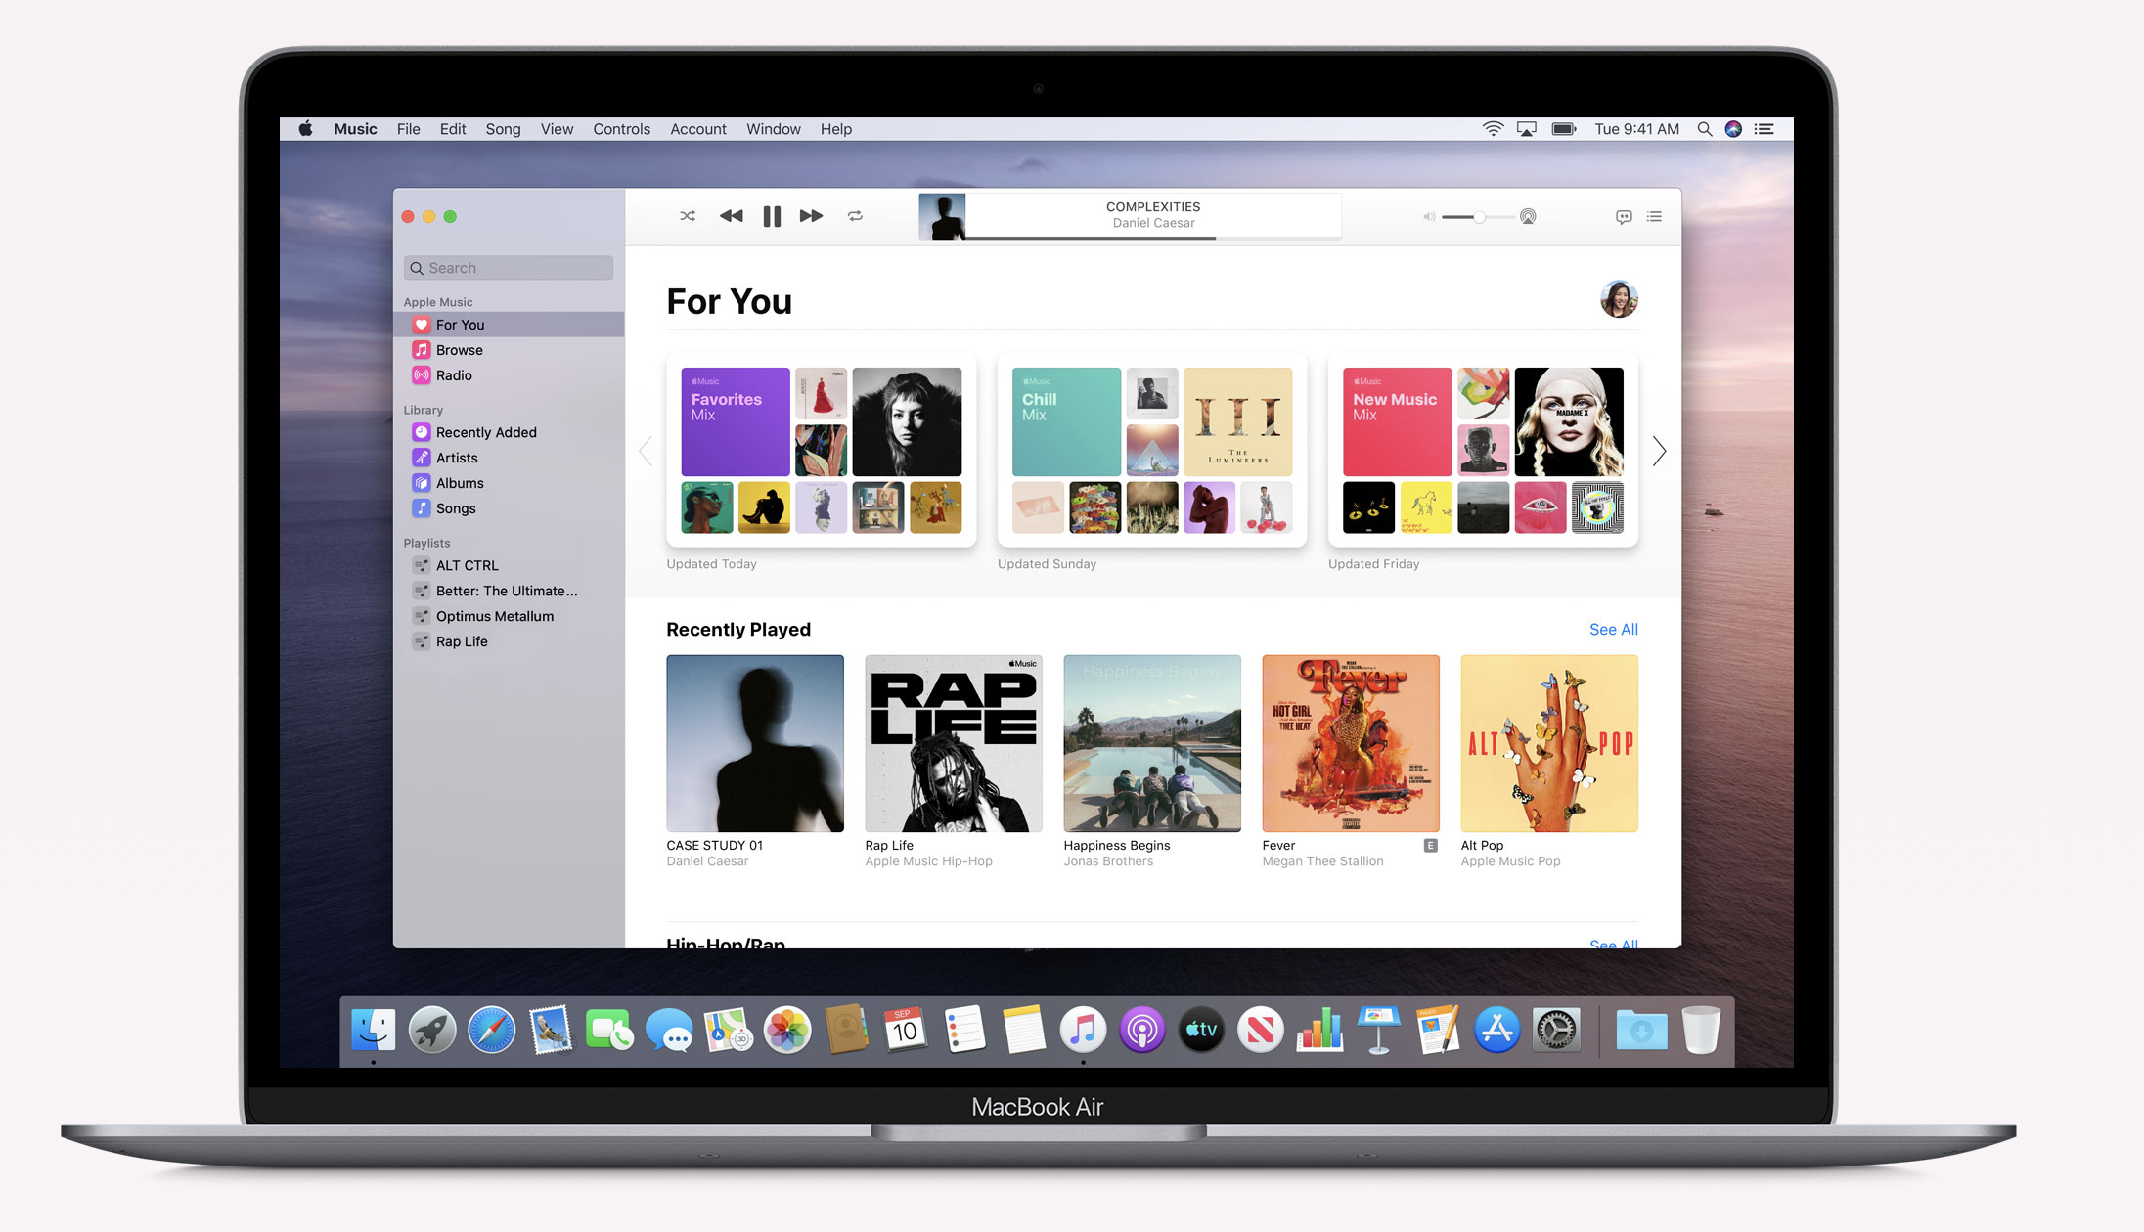
Task: Open Siri from the menu bar
Action: coord(1733,129)
